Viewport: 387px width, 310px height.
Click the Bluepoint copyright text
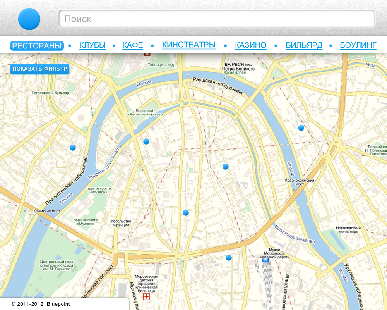41,304
